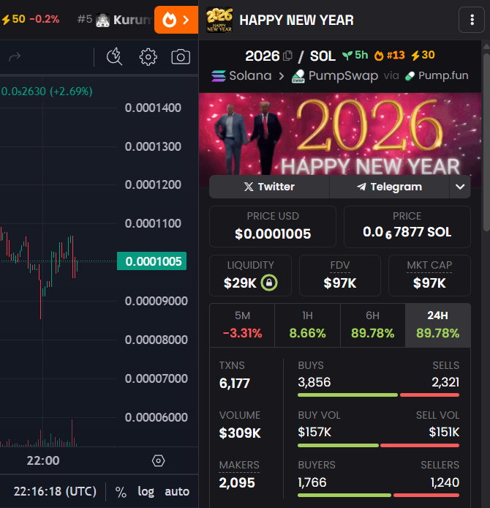This screenshot has height=508, width=490.
Task: Click the liquidity lock icon
Action: (x=269, y=283)
